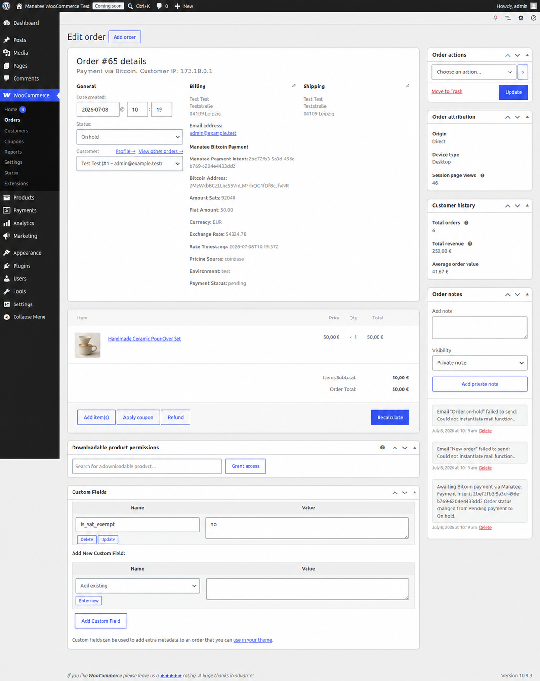Toggle the Order attribution panel
This screenshot has width=540, height=681.
click(x=527, y=117)
